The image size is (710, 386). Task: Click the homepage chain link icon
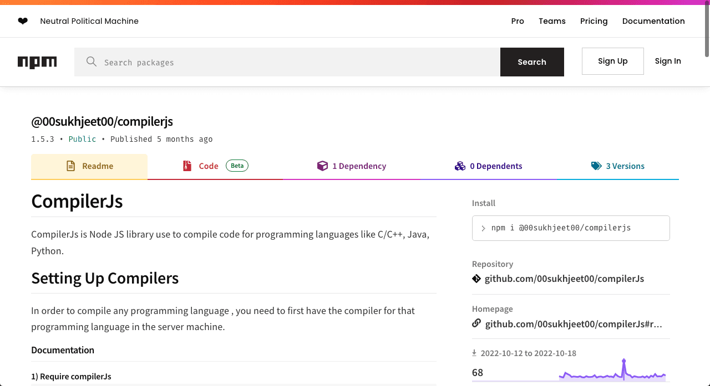(476, 323)
